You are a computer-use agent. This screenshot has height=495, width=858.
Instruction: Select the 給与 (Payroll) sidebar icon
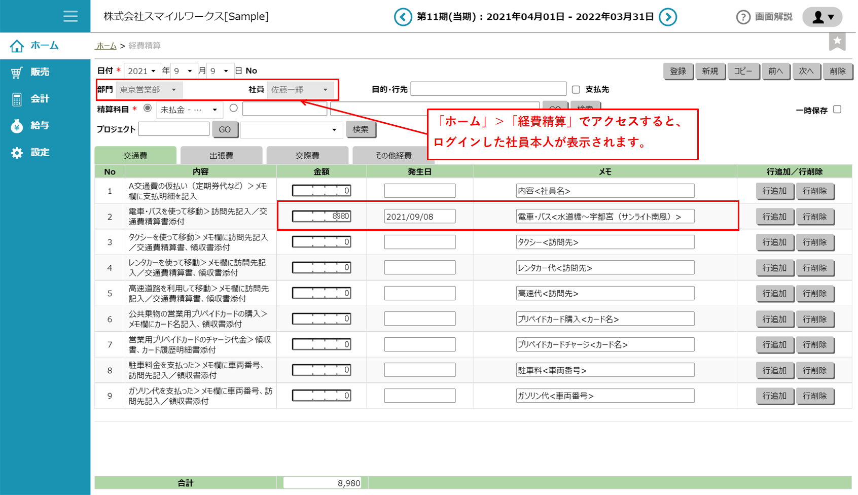[17, 125]
